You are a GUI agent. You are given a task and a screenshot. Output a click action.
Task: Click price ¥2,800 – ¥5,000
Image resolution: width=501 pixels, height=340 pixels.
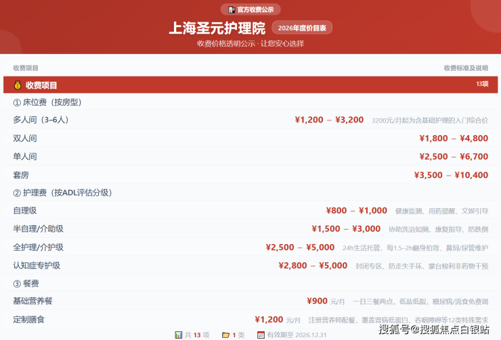click(x=313, y=266)
